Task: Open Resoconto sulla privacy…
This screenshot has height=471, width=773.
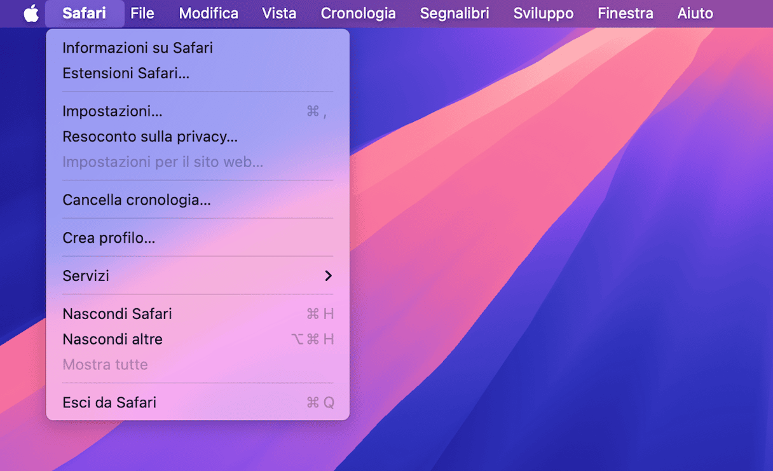Action: point(198,137)
